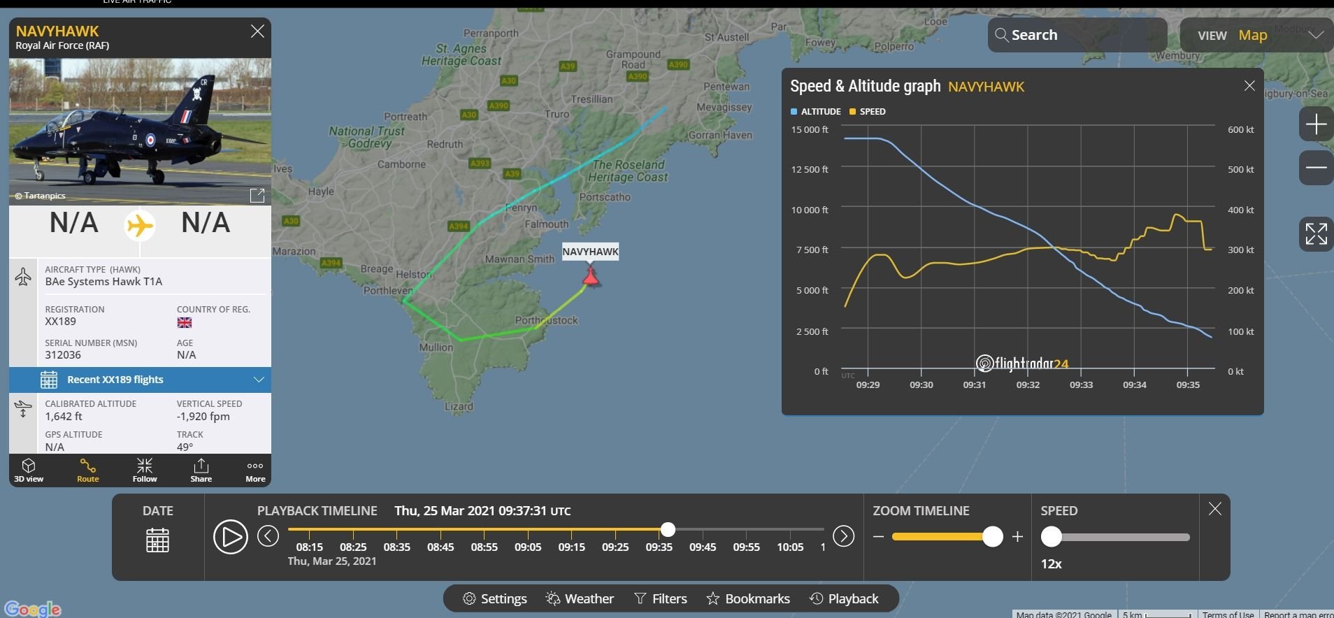Image resolution: width=1334 pixels, height=618 pixels.
Task: Step the timeline forward
Action: coord(843,536)
